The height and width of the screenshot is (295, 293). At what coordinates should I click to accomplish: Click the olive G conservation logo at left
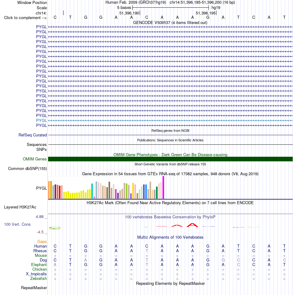click(x=55, y=228)
